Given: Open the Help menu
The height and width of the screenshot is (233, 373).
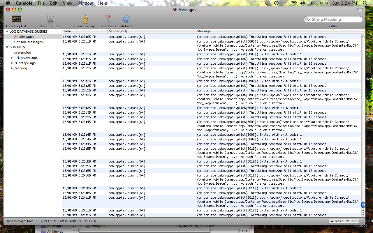Looking at the screenshot, I should (x=103, y=3).
